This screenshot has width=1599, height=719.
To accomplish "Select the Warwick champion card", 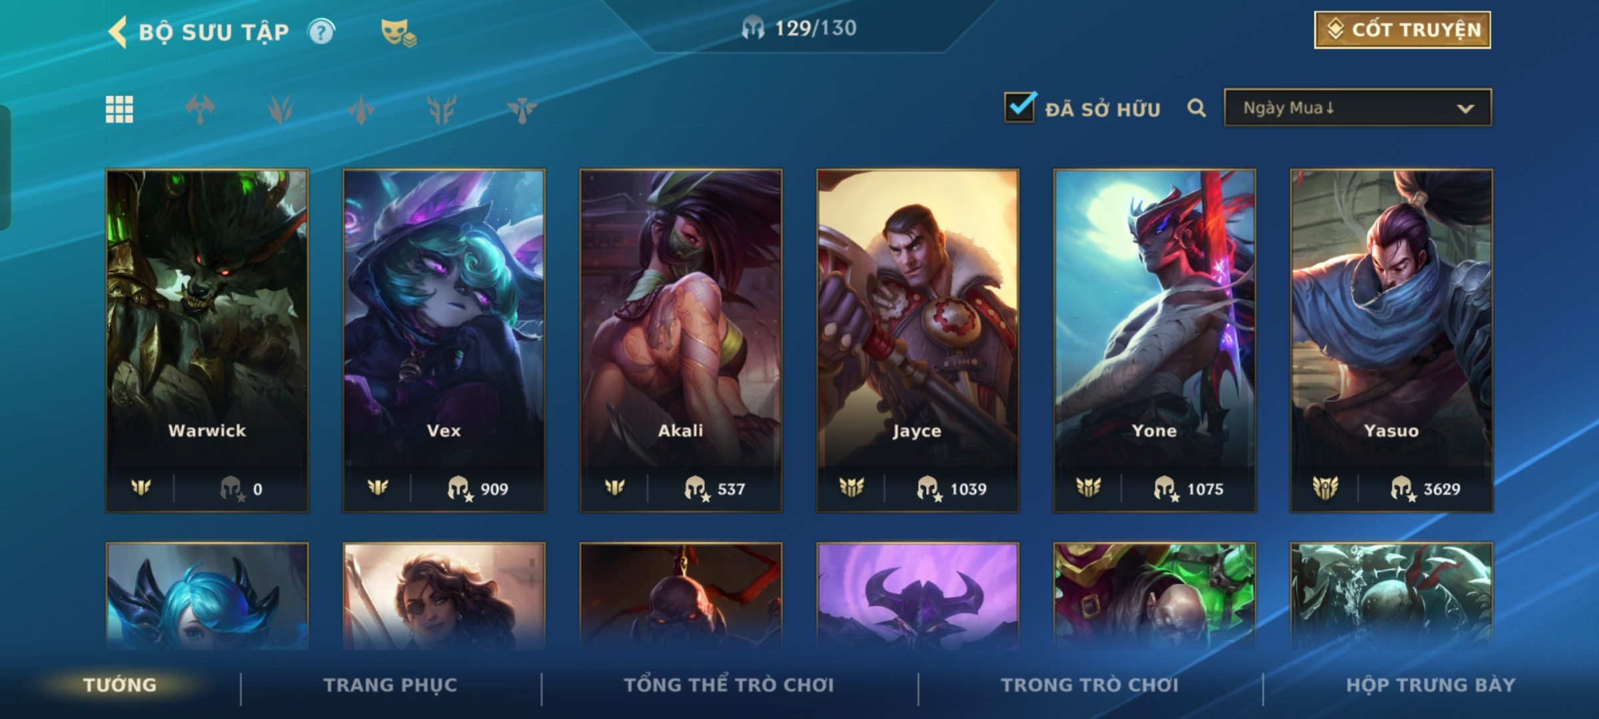I will [207, 341].
